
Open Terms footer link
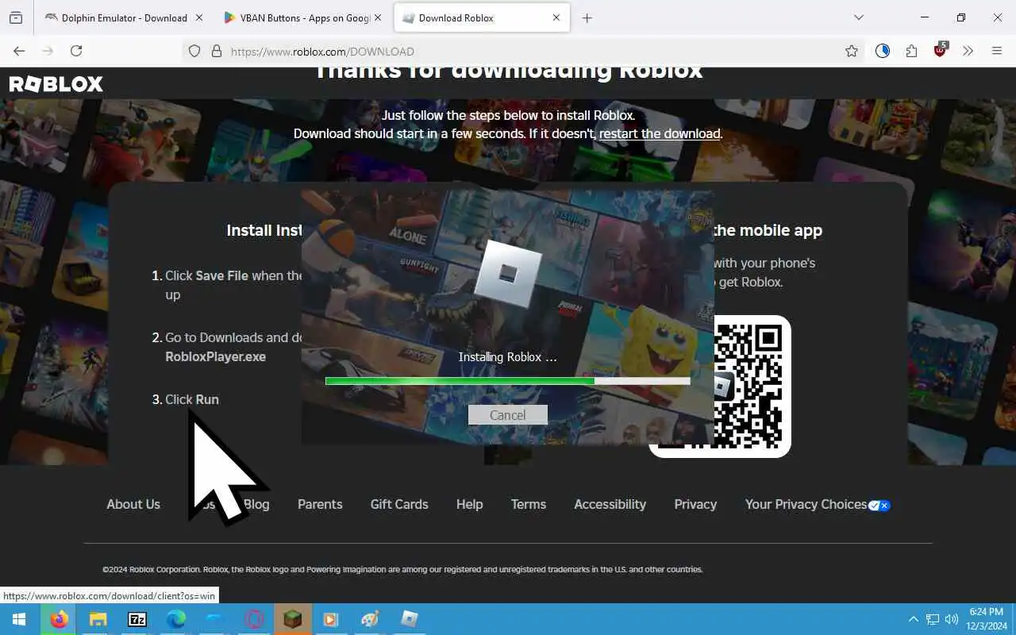point(529,504)
